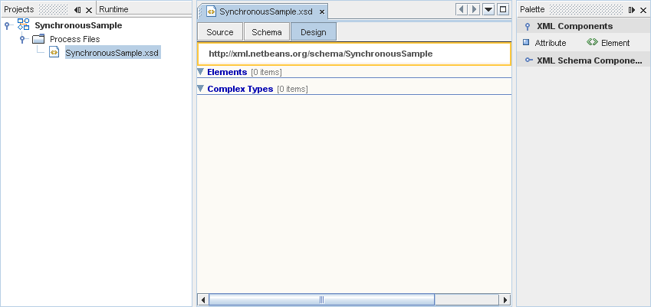The image size is (651, 307).
Task: Switch to the Source view
Action: [219, 32]
